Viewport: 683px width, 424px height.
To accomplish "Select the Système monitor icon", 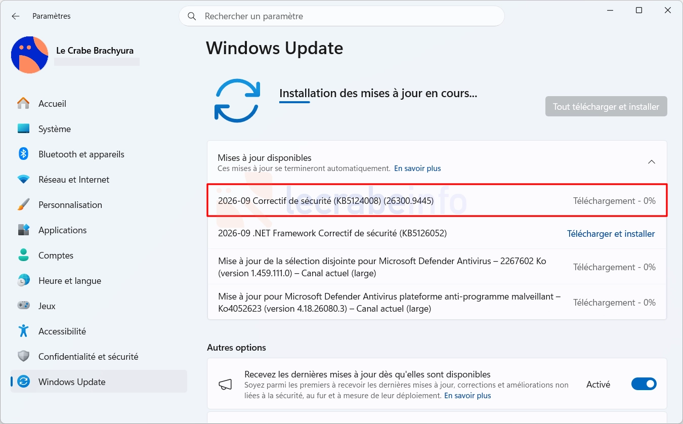I will pos(23,129).
